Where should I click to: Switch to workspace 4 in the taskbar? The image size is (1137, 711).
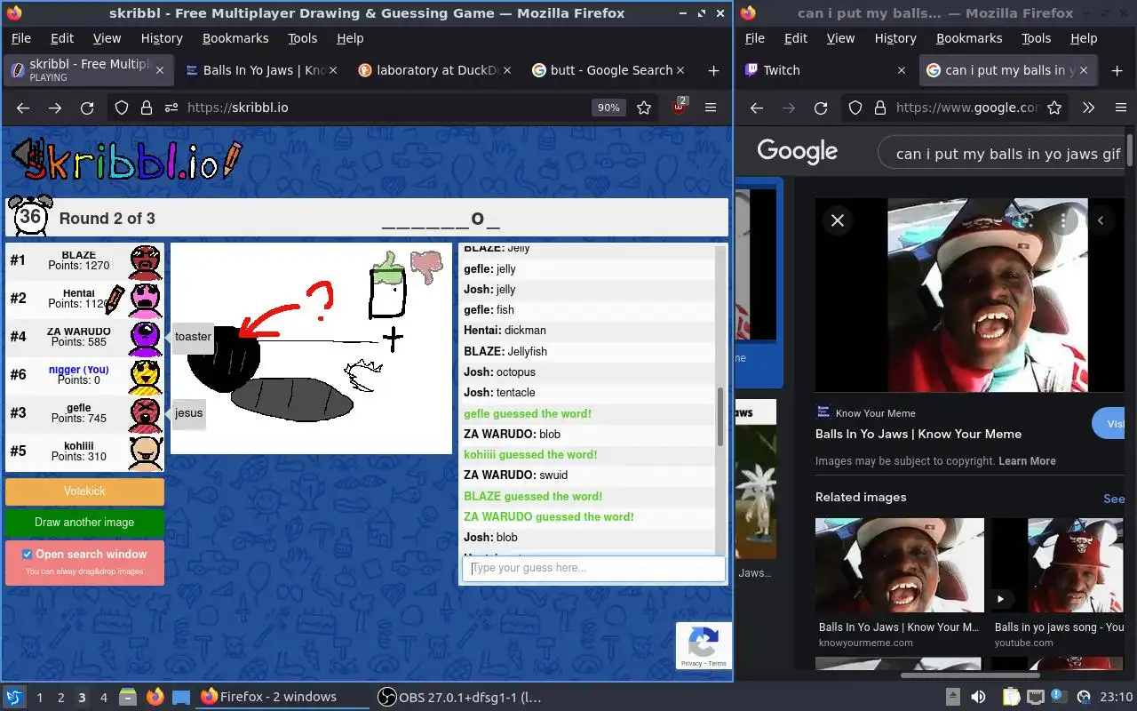click(104, 698)
